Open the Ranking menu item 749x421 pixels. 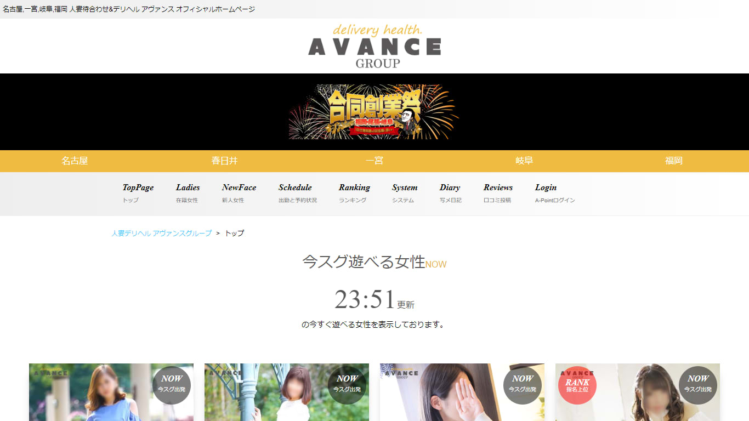354,194
